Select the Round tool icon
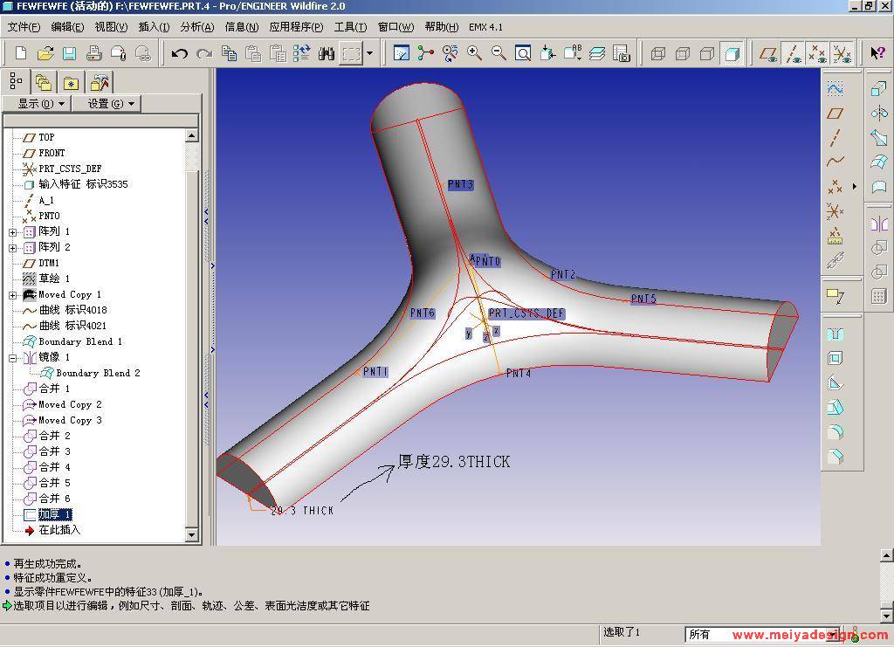This screenshot has height=647, width=894. click(835, 432)
